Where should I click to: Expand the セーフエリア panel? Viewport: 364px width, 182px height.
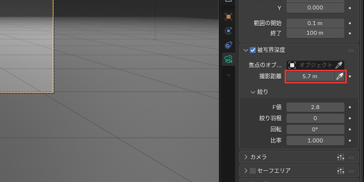246,171
